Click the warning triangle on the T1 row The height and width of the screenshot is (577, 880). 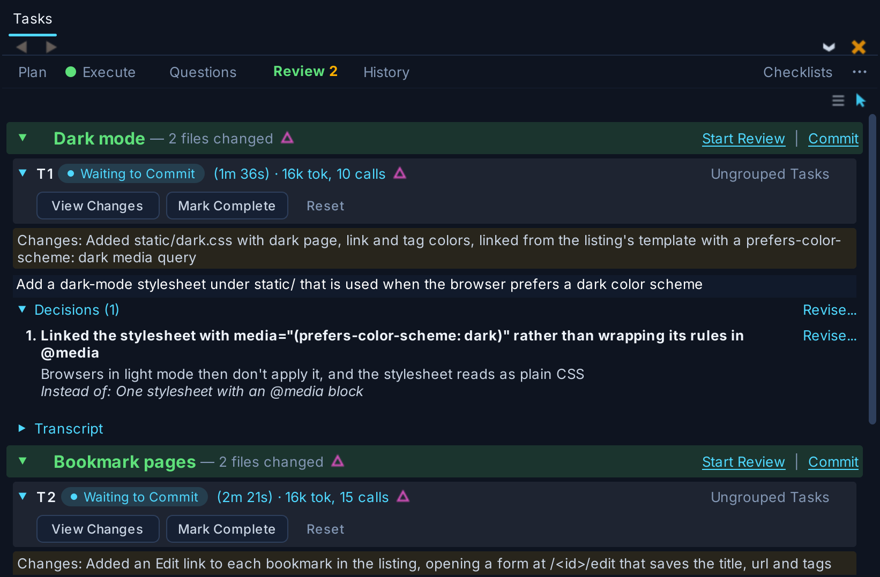click(x=400, y=173)
